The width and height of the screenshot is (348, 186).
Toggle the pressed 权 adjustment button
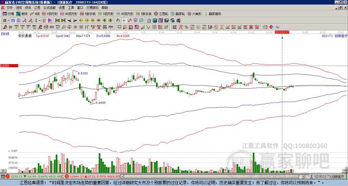click(x=44, y=21)
